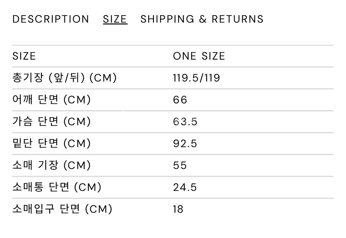Click the underline beneath the SIZE tab
This screenshot has width=346, height=238.
coord(115,24)
